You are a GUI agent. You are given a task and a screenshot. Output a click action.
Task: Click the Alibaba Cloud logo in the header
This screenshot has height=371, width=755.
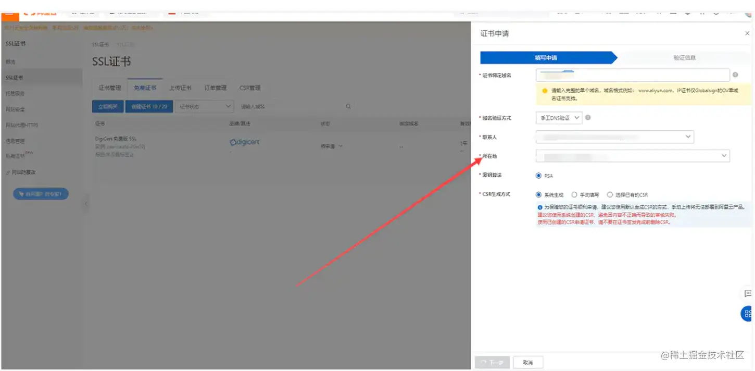41,14
